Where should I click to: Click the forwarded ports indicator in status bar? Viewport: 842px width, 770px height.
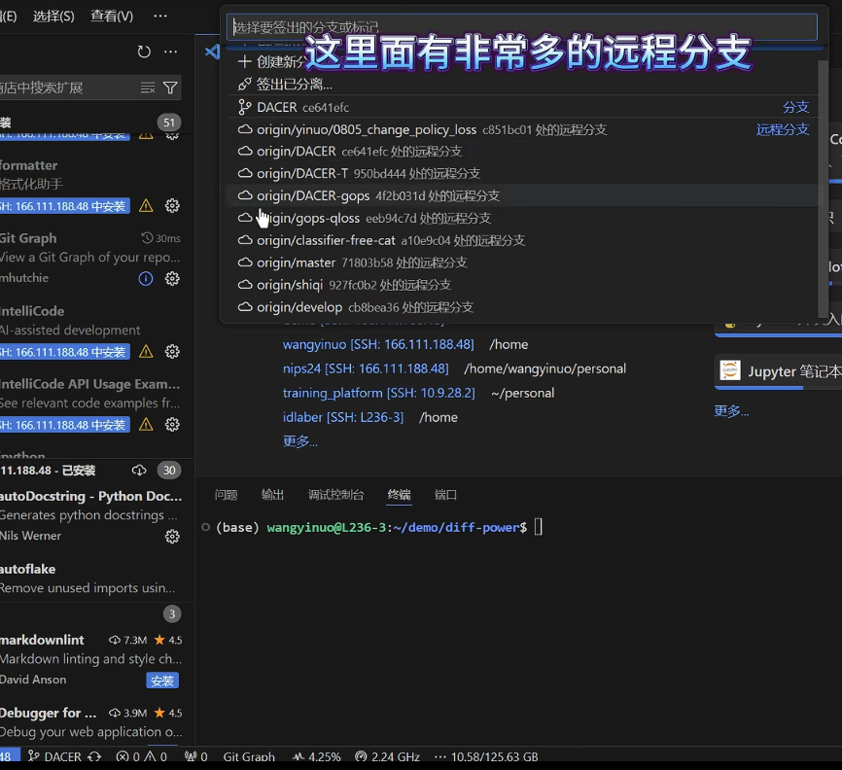click(194, 755)
